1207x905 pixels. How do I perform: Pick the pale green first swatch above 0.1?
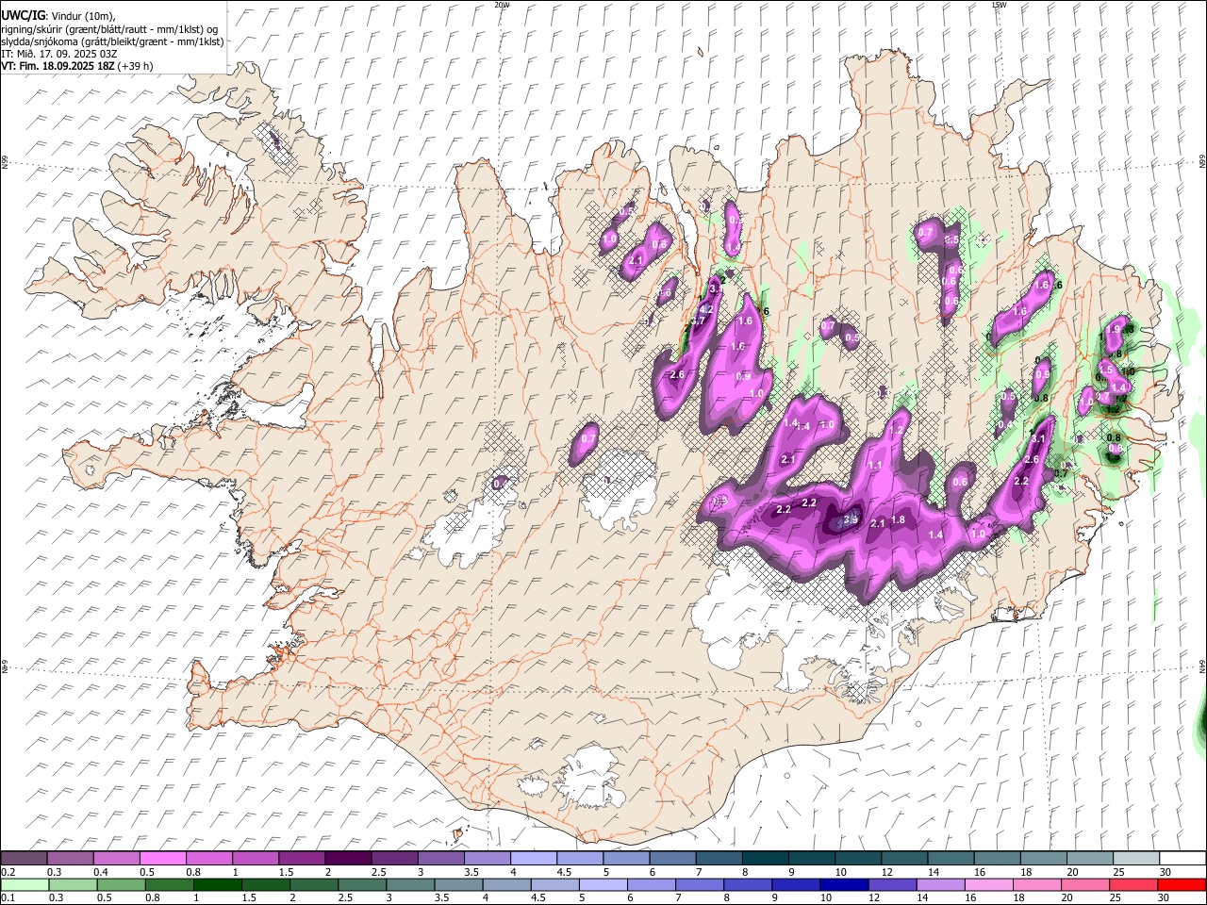25,885
